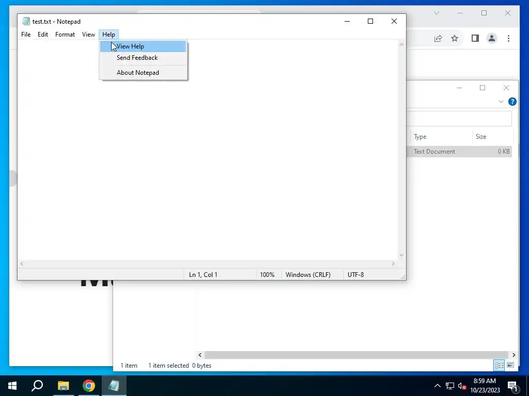The width and height of the screenshot is (529, 396).
Task: Click Explorer horizontal scrollbar left arrow
Action: coord(200,355)
